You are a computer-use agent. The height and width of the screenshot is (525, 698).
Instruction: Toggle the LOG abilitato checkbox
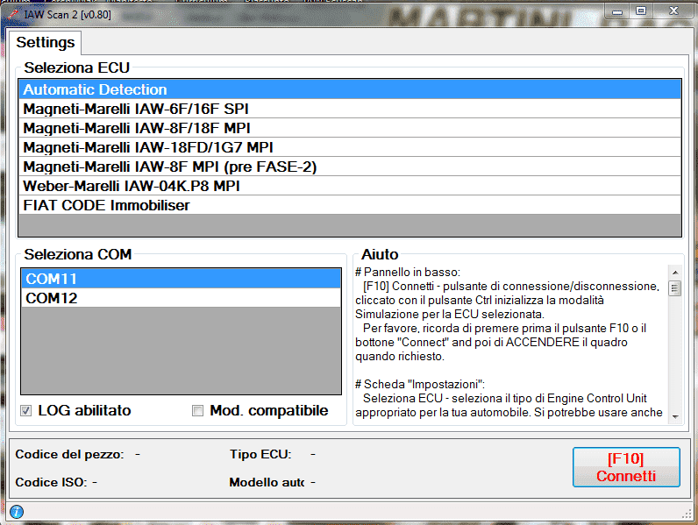pyautogui.click(x=25, y=411)
